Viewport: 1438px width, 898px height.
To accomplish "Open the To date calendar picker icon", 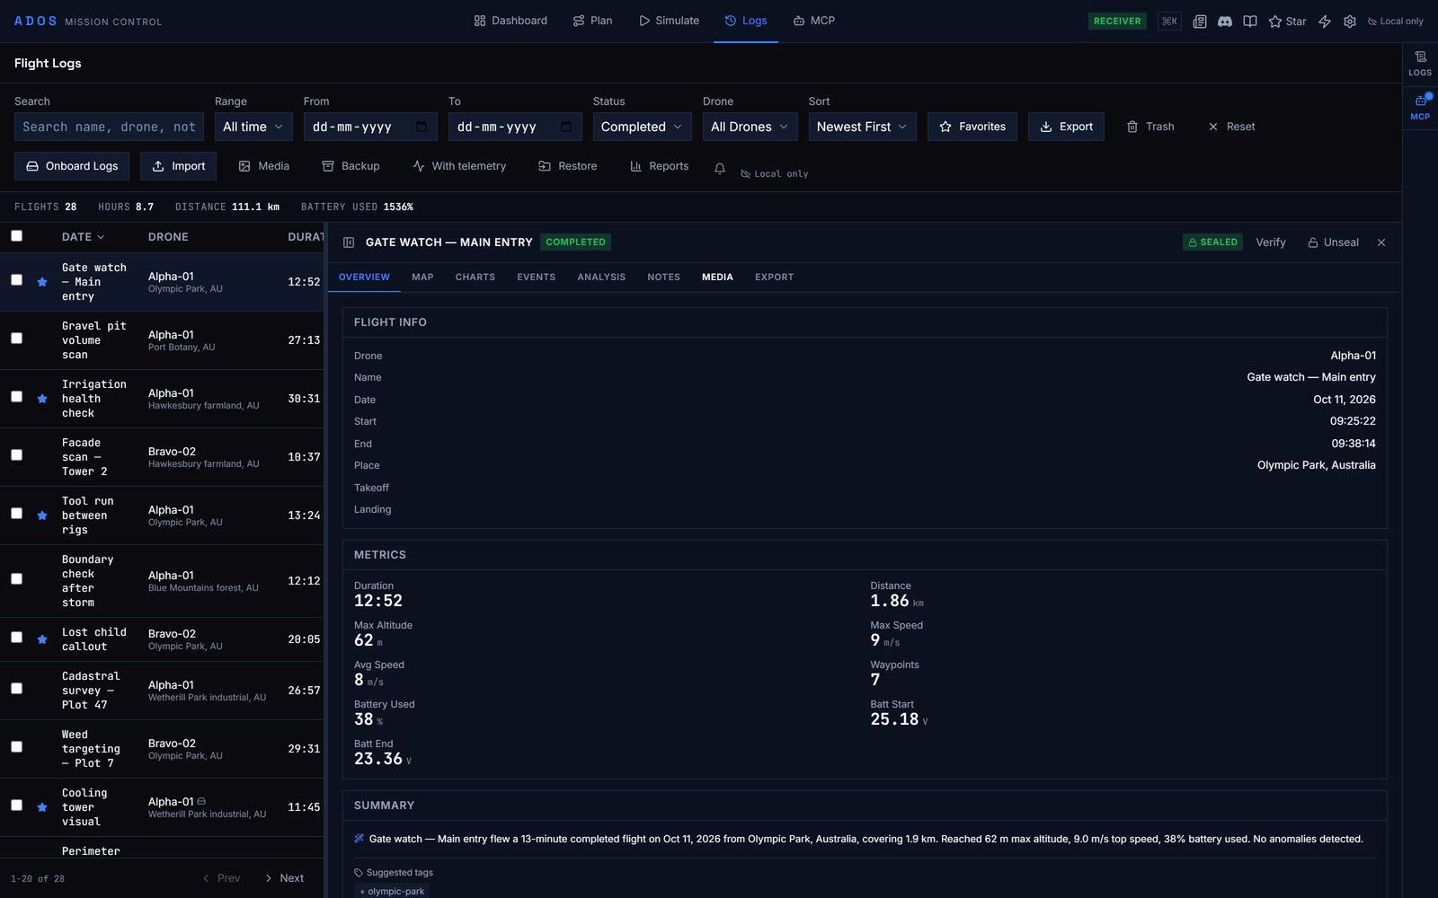I will (x=566, y=127).
